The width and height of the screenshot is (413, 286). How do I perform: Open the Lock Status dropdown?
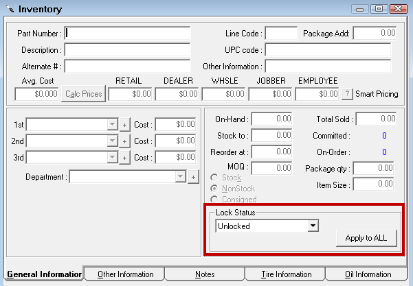point(313,226)
